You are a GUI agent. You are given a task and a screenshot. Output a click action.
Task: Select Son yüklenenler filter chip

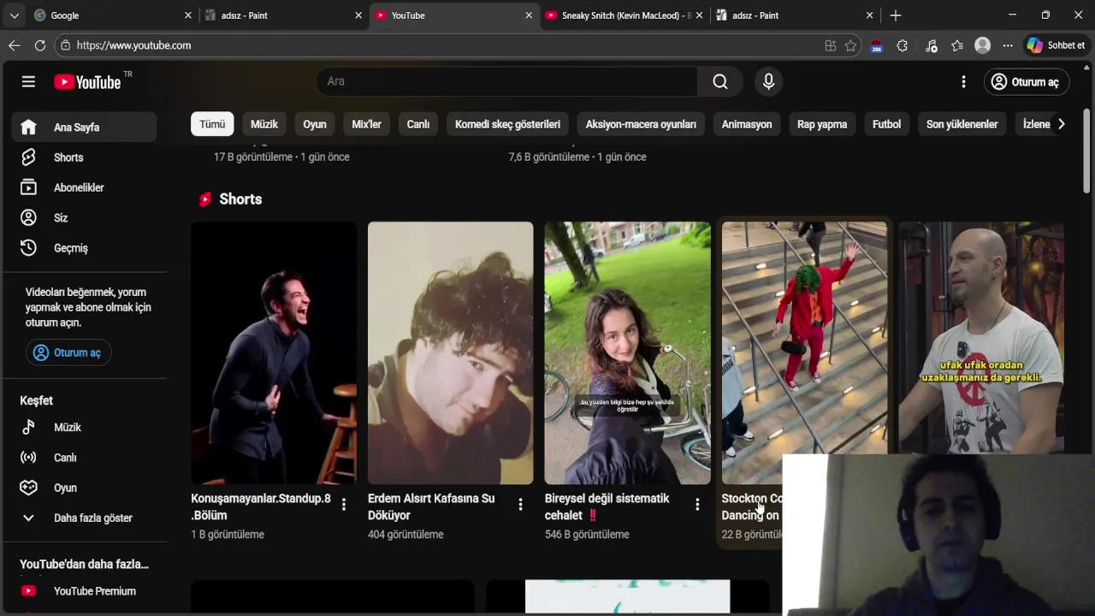click(962, 124)
